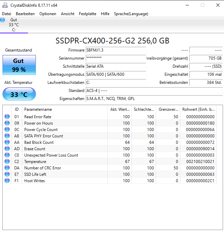Screen dimensions: 224x231
Task: Click the ID column header
Action: click(x=16, y=109)
